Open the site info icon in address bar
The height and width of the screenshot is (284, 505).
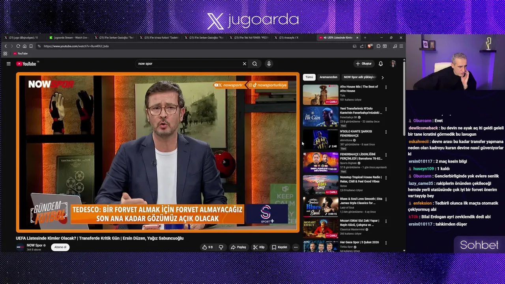[39, 46]
